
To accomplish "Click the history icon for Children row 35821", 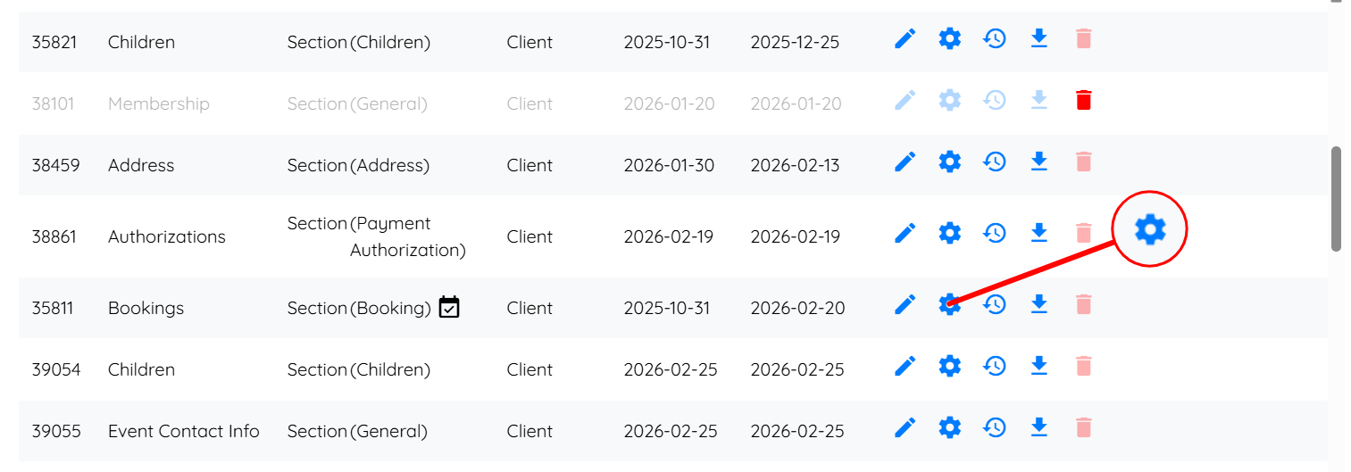I will (x=995, y=38).
